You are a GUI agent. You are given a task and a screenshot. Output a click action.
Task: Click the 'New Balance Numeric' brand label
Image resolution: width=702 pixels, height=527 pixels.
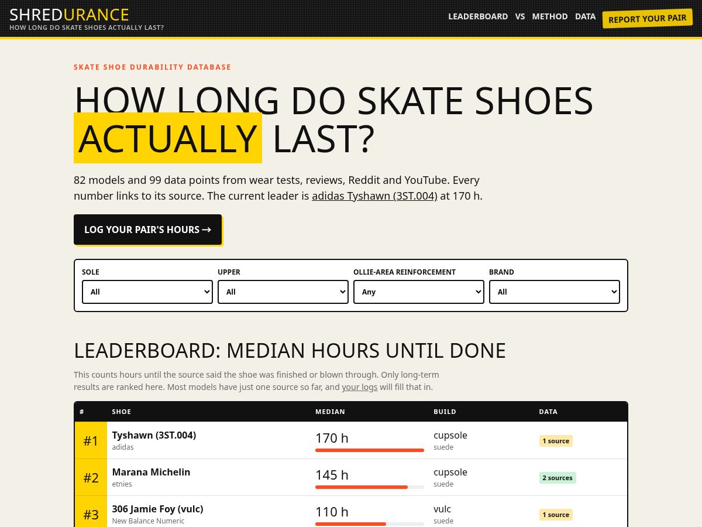pyautogui.click(x=148, y=521)
